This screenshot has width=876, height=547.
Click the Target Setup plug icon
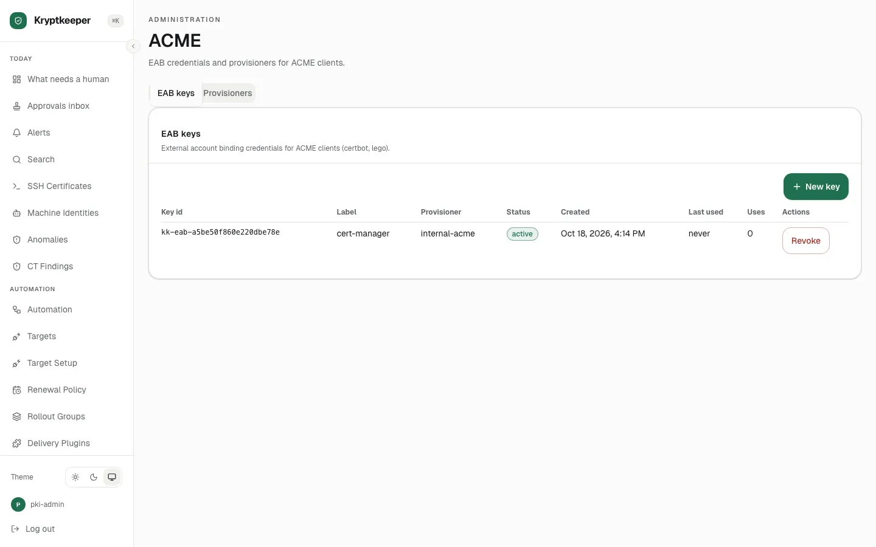17,363
